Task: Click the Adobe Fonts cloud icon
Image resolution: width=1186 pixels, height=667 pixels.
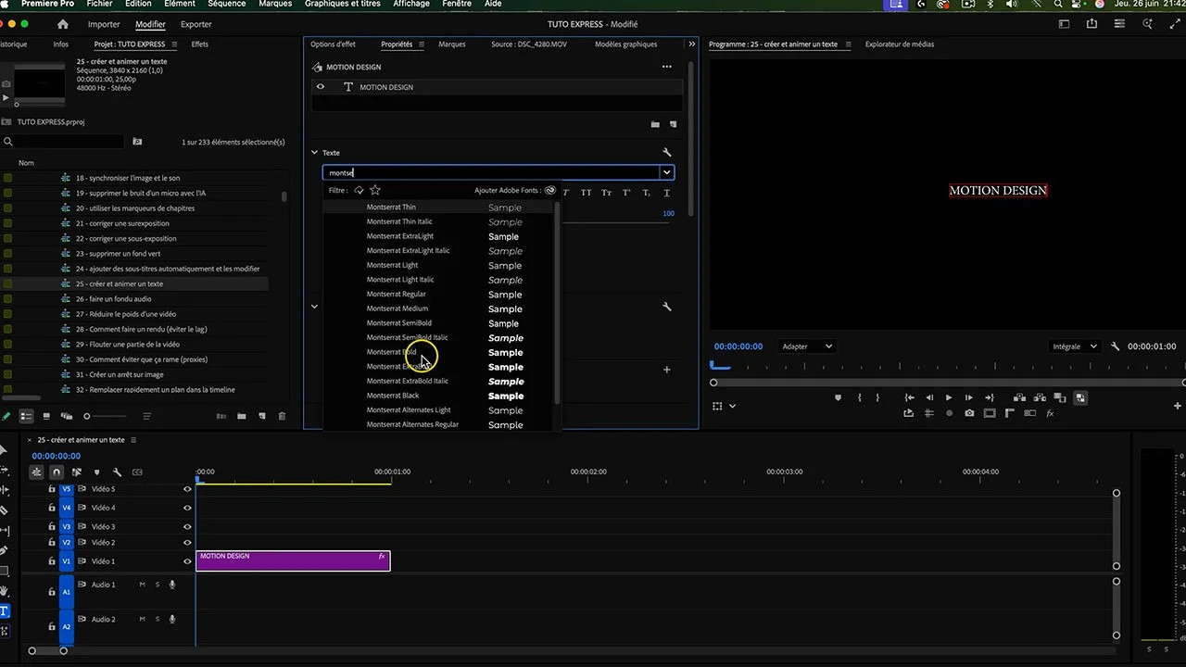Action: click(x=550, y=190)
